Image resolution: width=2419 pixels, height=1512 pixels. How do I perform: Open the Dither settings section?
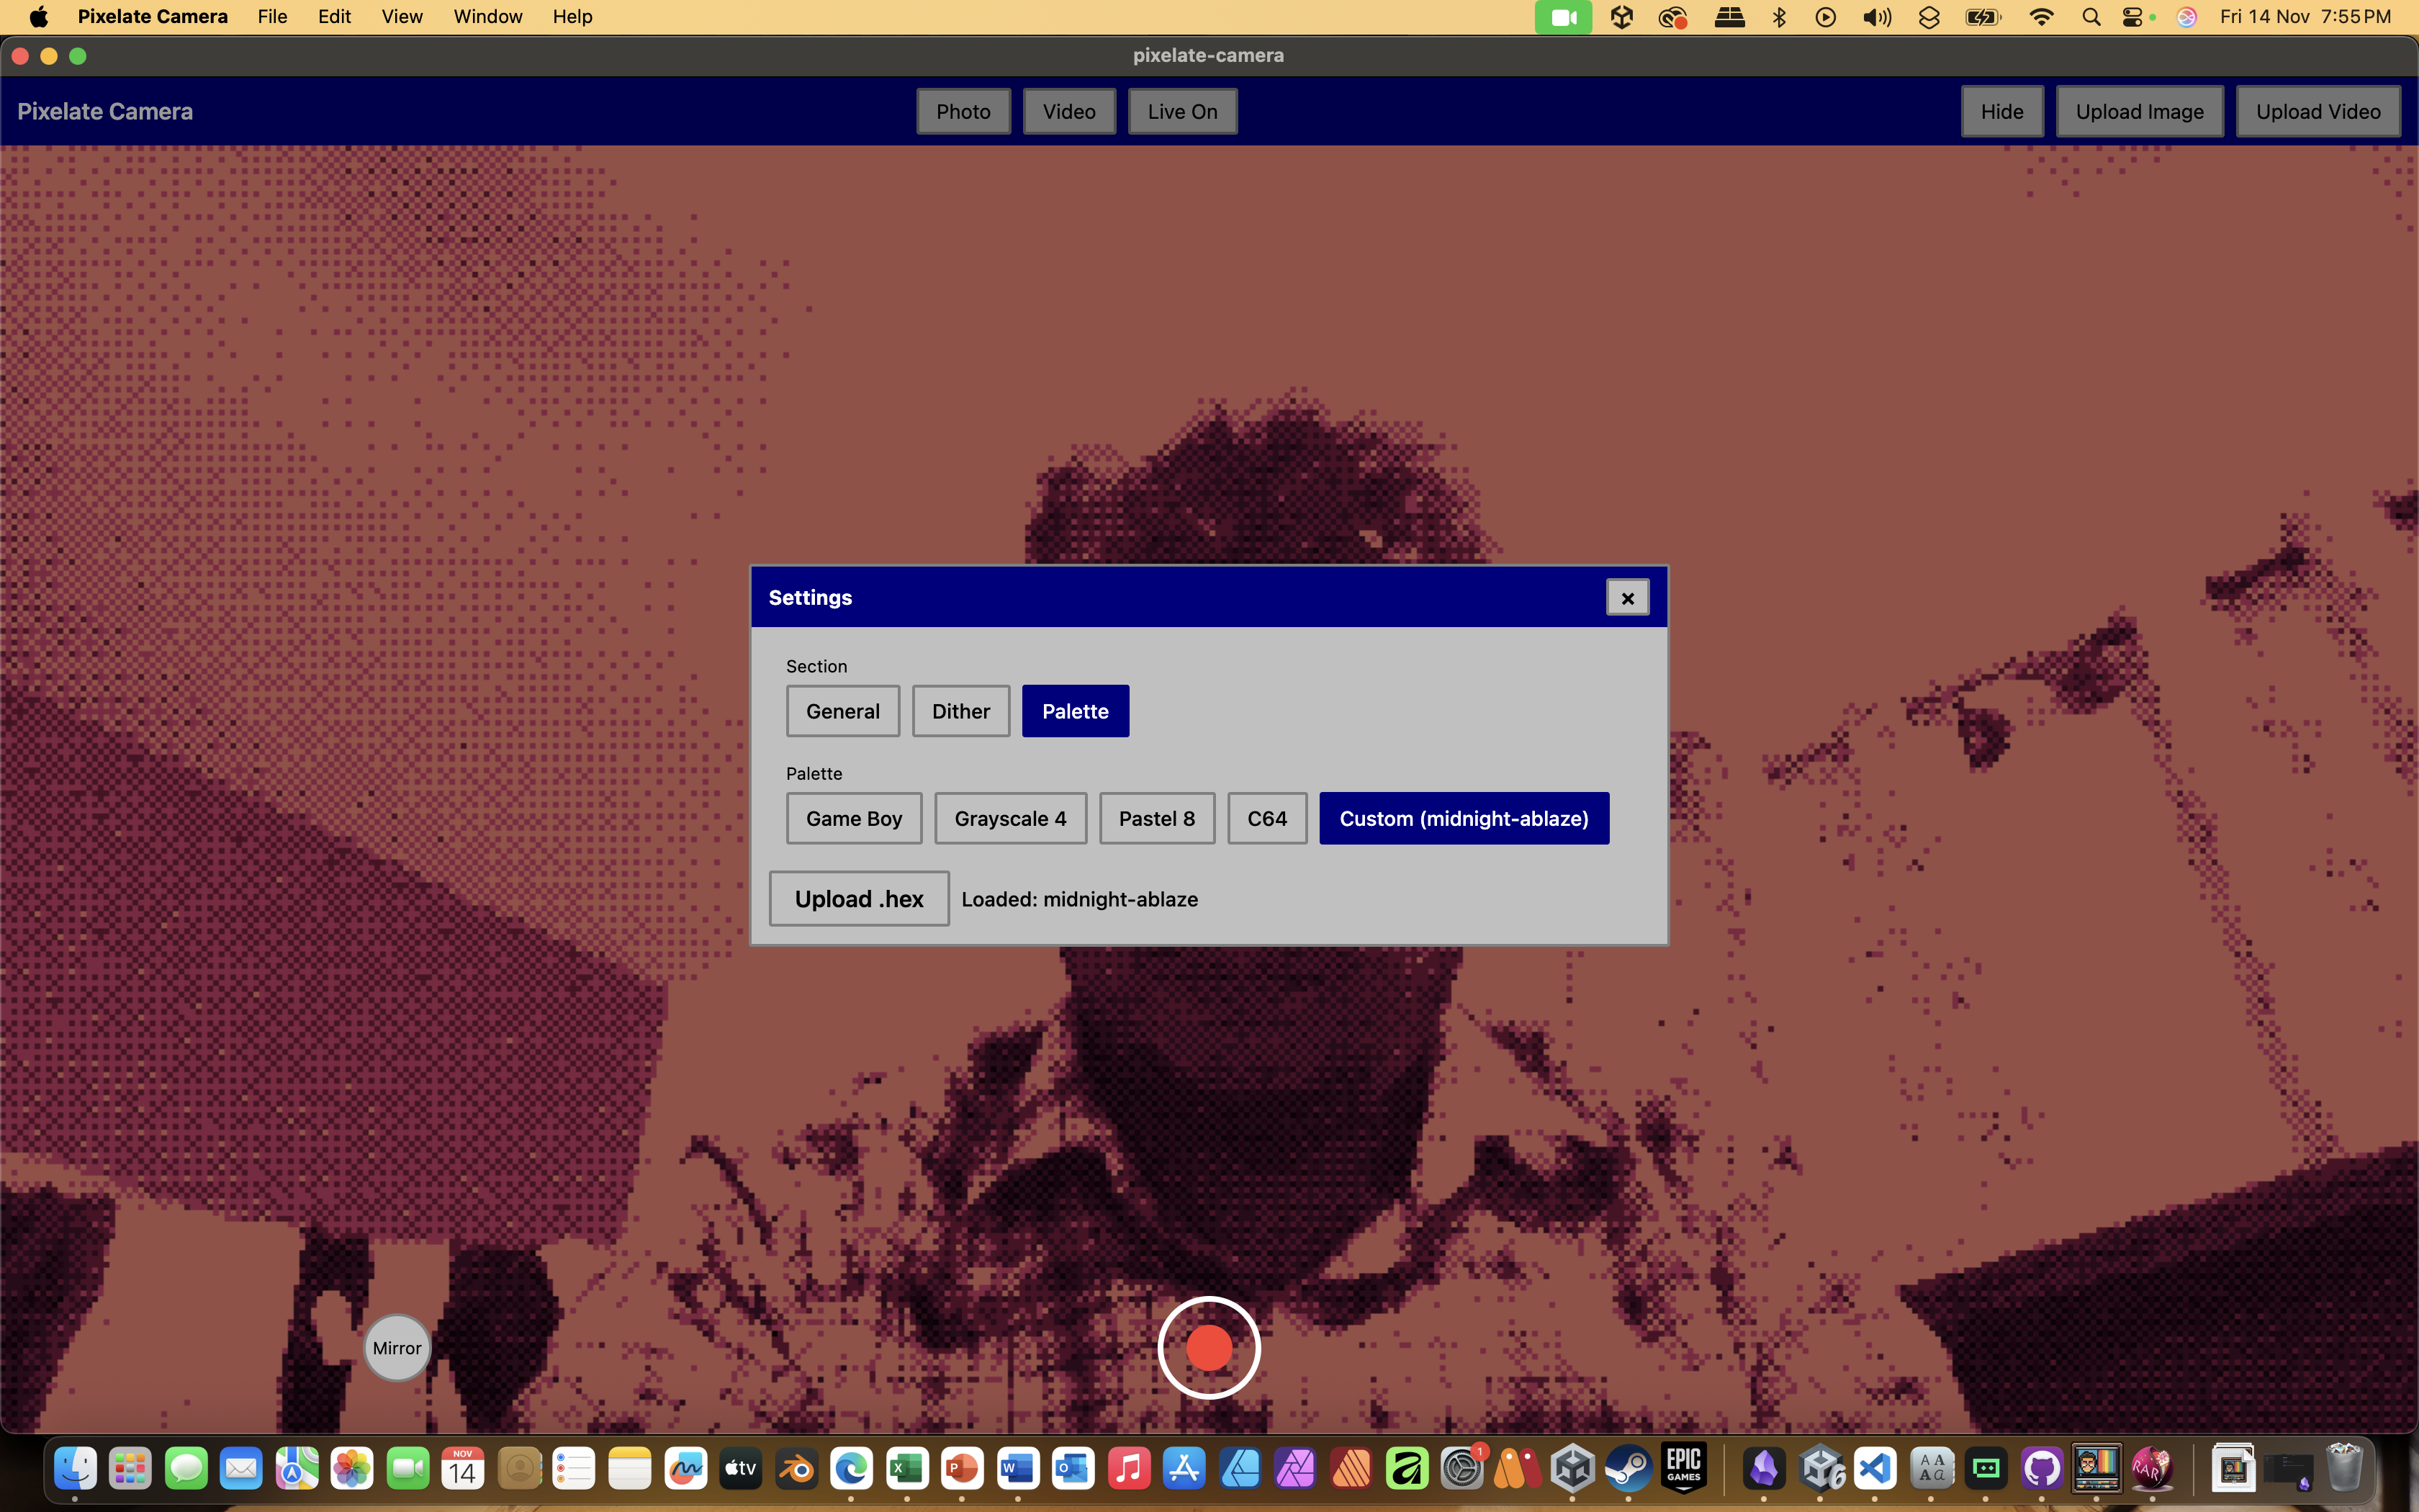[960, 711]
